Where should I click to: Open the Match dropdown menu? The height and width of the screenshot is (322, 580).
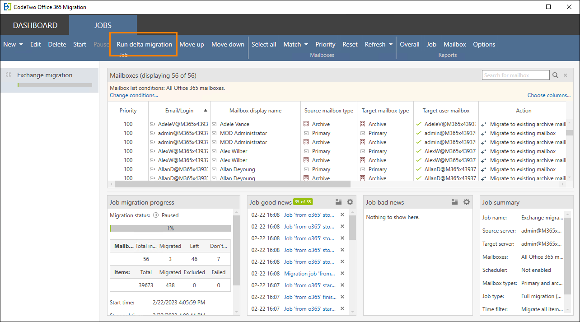tap(295, 44)
